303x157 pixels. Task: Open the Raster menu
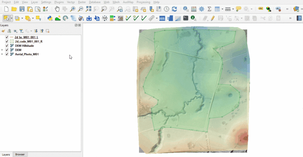(82, 2)
